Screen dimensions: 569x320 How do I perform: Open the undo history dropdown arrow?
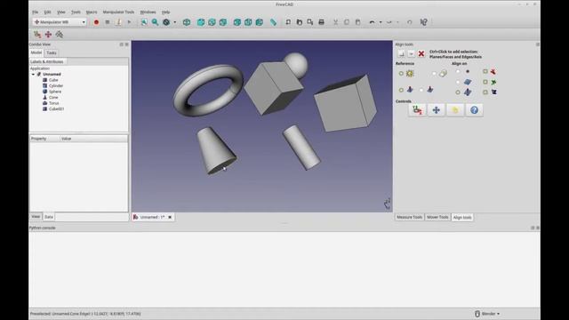click(381, 22)
